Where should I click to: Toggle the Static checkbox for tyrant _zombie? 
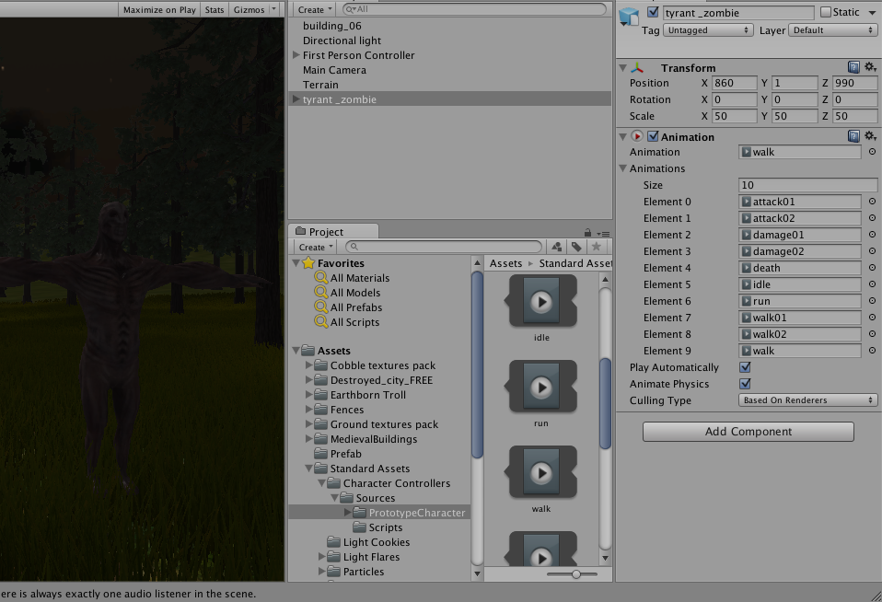825,12
